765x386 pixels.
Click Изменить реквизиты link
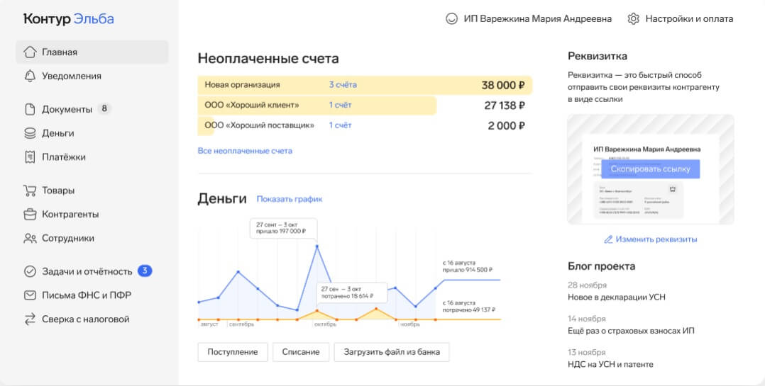(656, 239)
